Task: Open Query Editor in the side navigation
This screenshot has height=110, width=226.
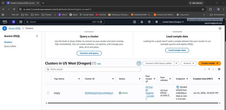Action: (x=10, y=46)
